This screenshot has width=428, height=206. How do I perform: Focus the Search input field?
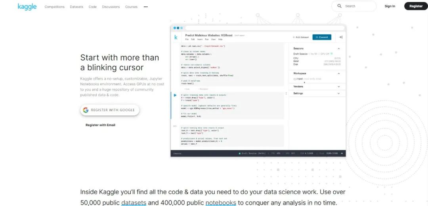coord(354,6)
